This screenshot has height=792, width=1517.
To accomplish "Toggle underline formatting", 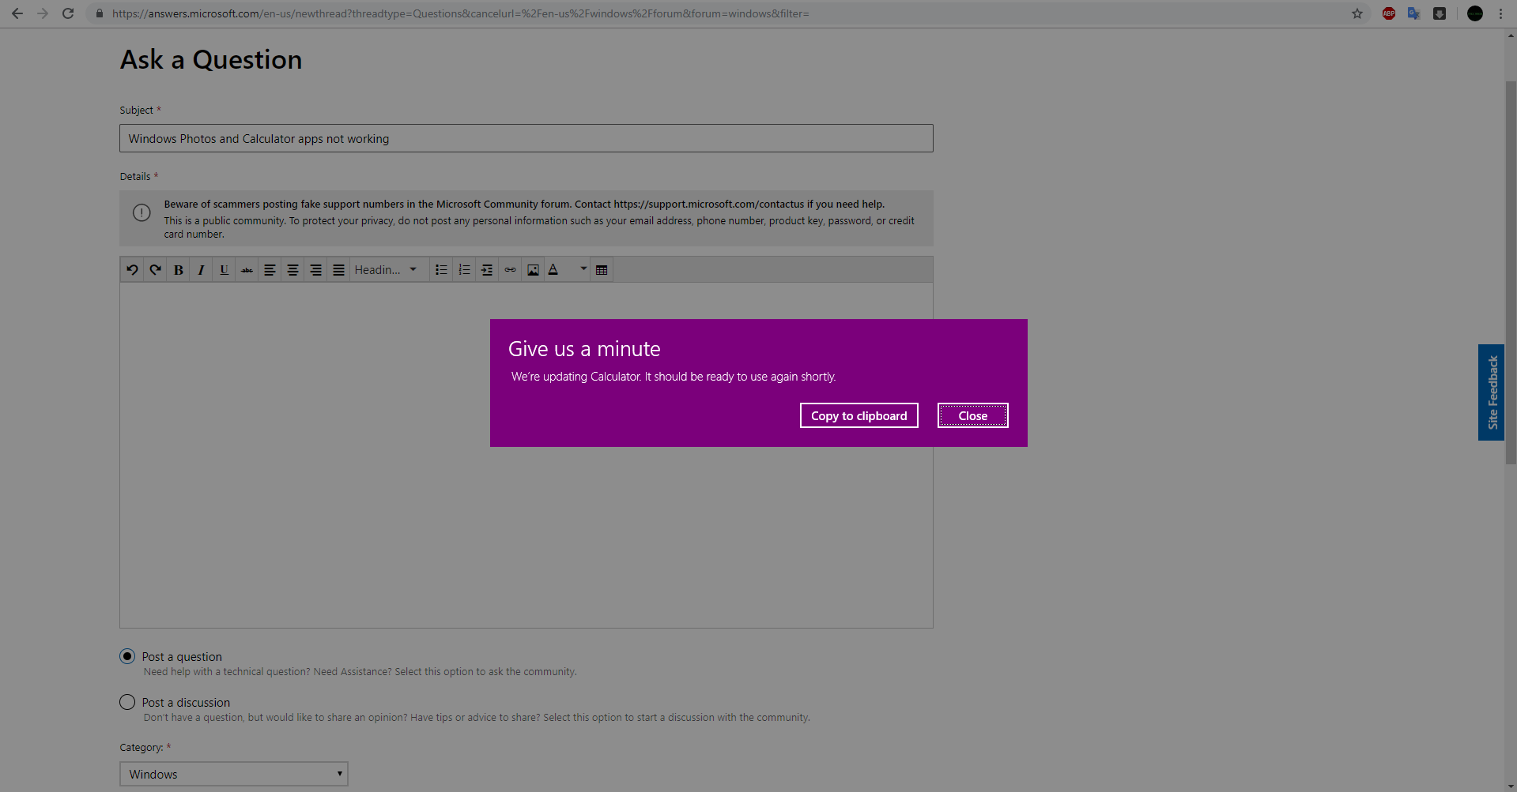I will (225, 270).
